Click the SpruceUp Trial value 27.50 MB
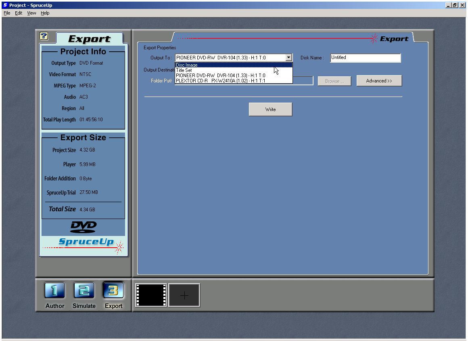468x341 pixels. point(89,192)
